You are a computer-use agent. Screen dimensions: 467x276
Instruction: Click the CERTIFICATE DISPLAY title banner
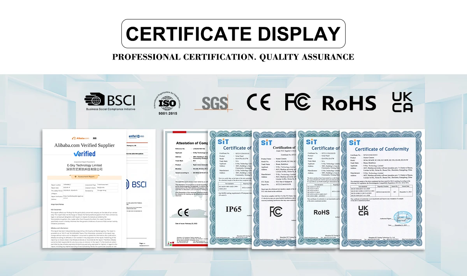pos(233,34)
